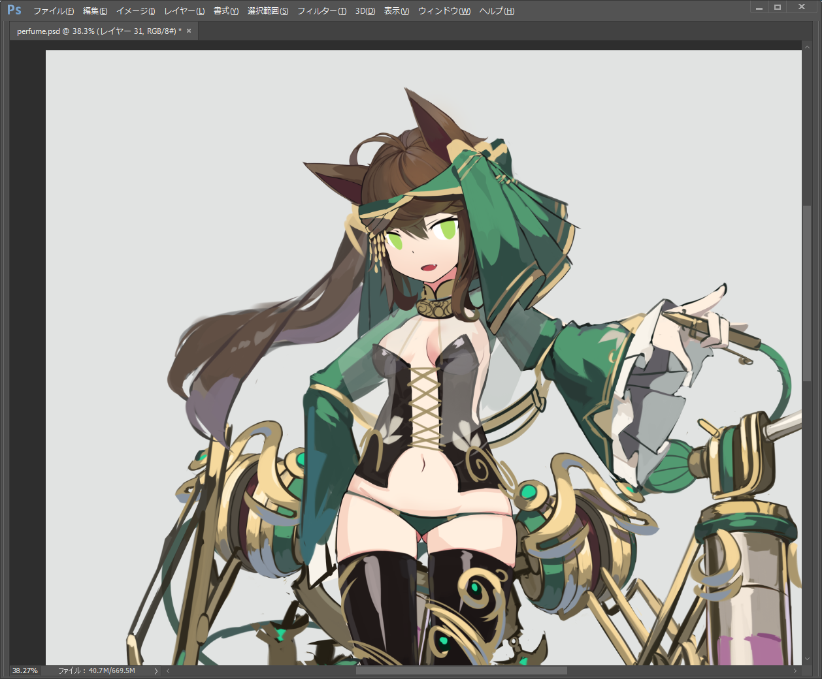Click the vertical scrollbar down arrow
822x679 pixels.
point(807,659)
